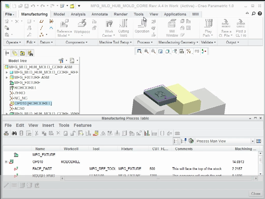The image size is (265, 199).
Task: Open Cutting Tools manager
Action: pyautogui.click(x=123, y=28)
